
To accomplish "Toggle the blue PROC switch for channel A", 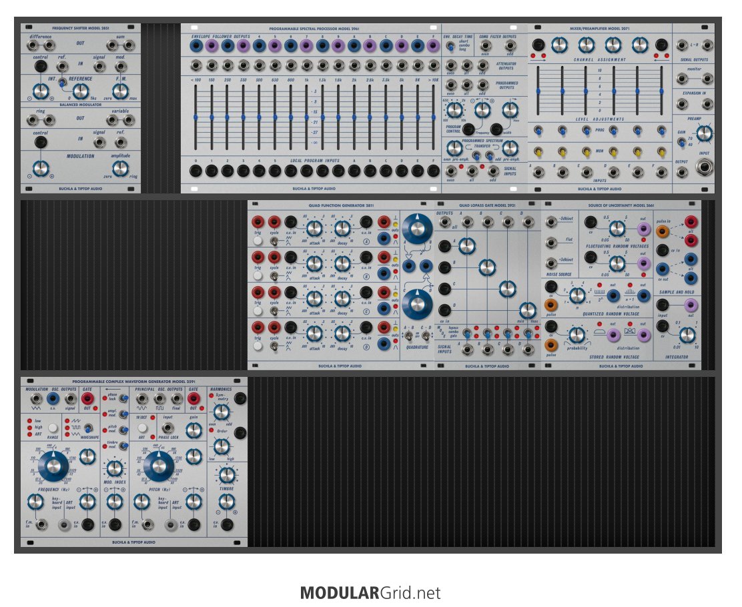I will [x=538, y=130].
